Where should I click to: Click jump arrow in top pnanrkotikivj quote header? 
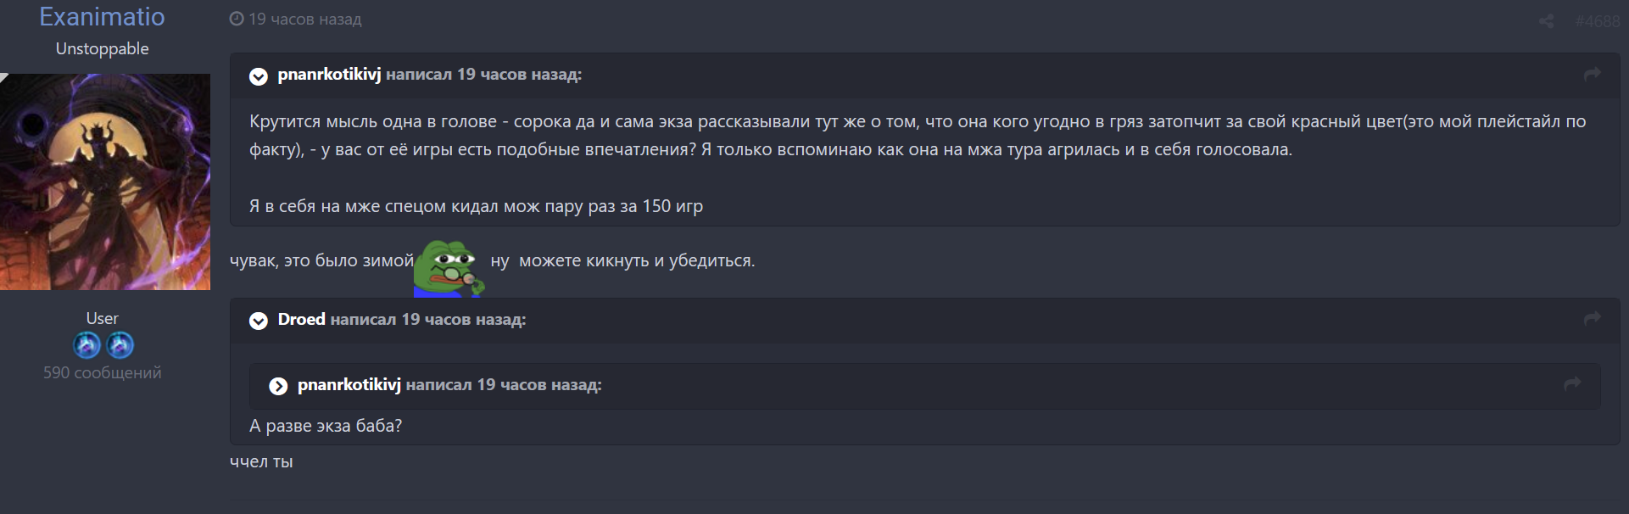pos(1592,75)
